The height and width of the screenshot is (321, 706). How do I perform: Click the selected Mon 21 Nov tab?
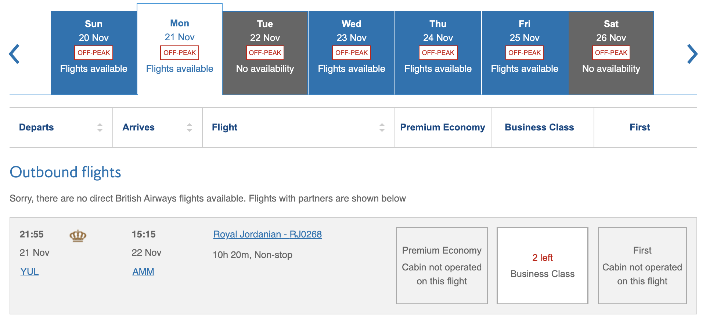tap(180, 49)
